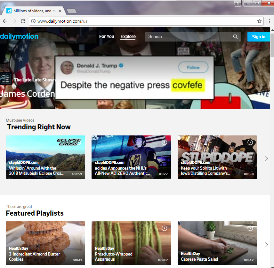Click the Sign in button
The width and height of the screenshot is (274, 268).
pyautogui.click(x=258, y=37)
